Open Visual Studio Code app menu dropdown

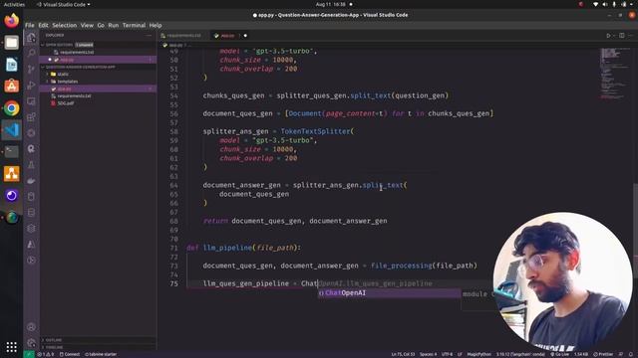(x=64, y=4)
